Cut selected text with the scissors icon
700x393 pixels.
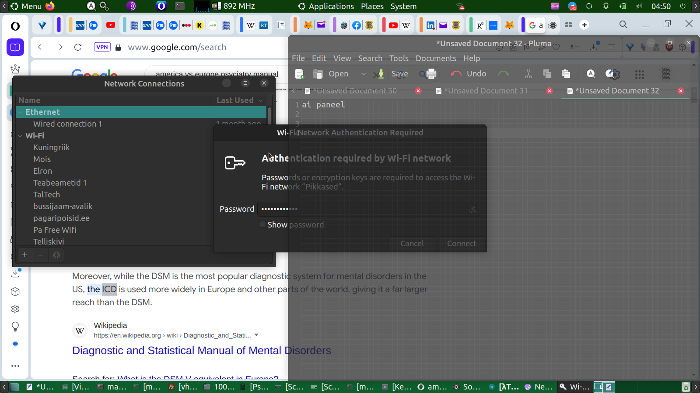528,74
